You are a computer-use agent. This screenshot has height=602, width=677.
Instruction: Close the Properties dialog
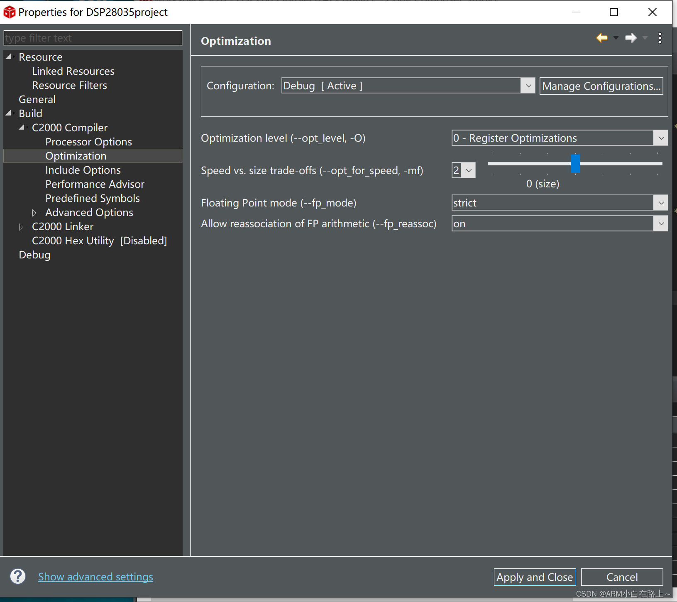click(653, 12)
